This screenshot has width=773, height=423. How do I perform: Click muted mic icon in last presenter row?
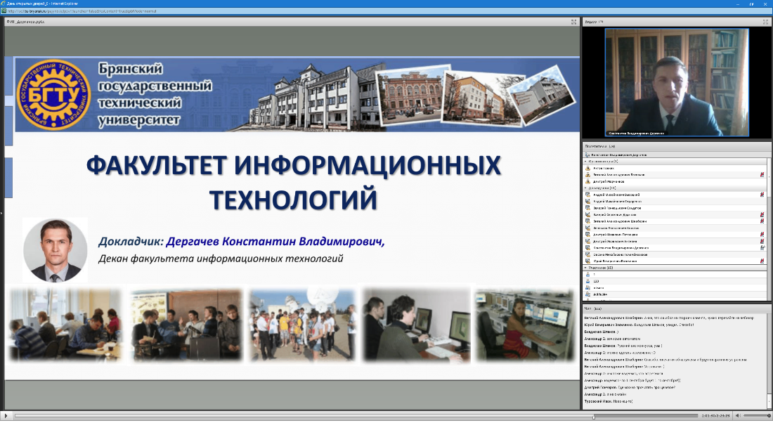(x=762, y=261)
